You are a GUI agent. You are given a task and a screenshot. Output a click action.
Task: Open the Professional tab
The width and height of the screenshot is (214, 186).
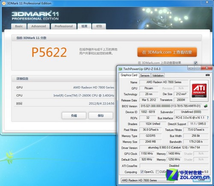tap(64, 26)
